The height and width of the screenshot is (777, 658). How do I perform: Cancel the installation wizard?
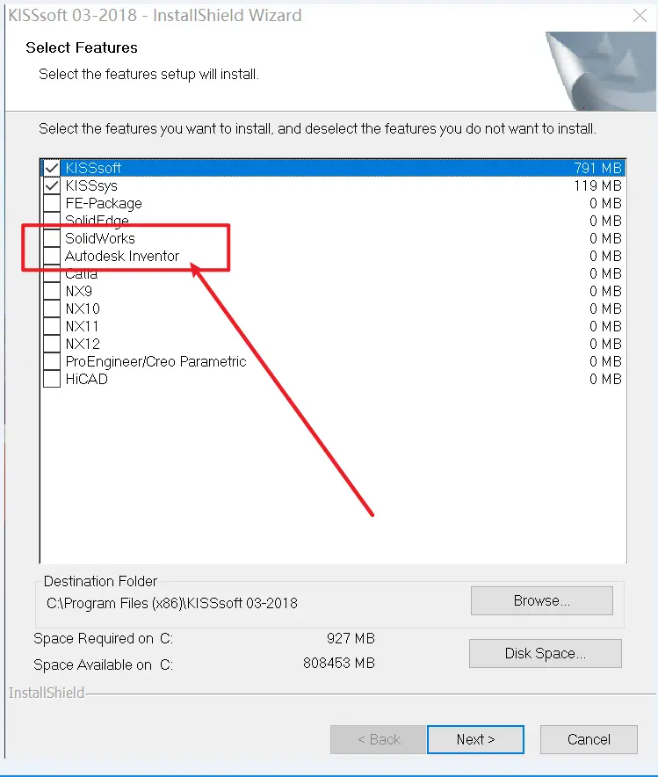tap(589, 739)
